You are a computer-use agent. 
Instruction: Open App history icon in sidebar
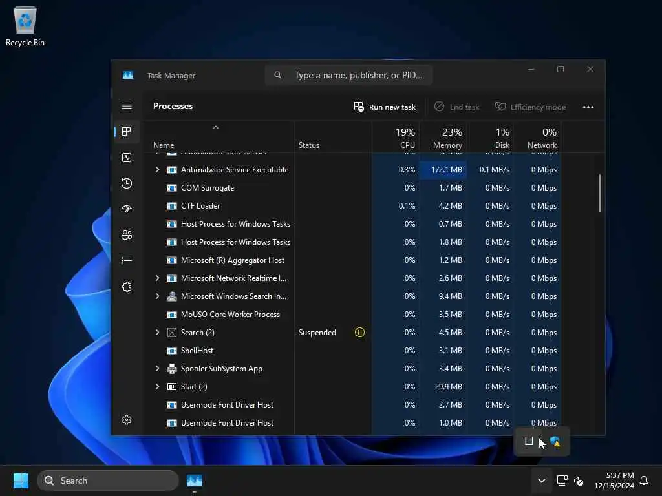[127, 183]
